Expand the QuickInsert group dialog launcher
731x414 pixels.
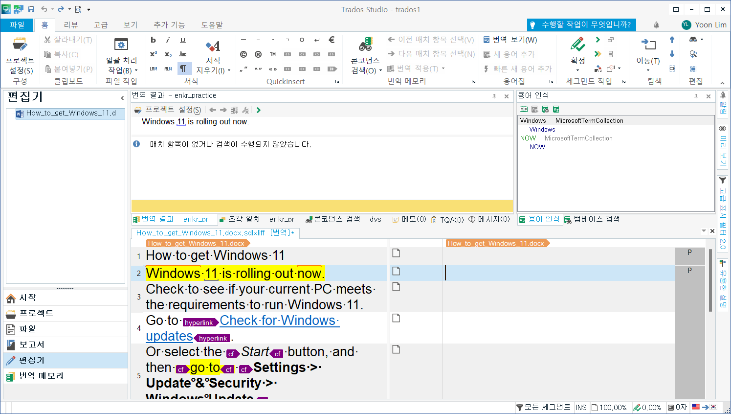point(337,82)
